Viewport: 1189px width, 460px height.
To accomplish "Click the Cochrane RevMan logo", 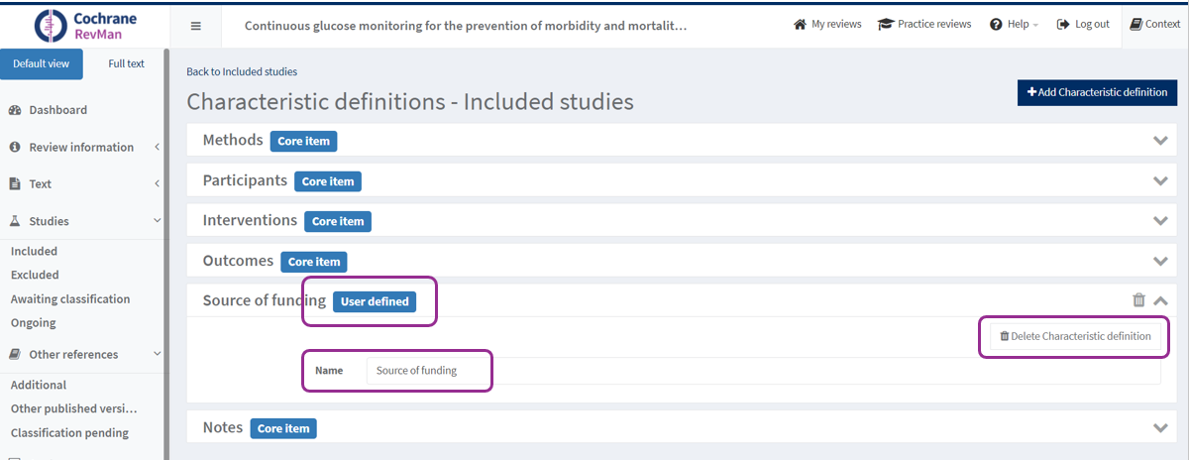I will 85,26.
